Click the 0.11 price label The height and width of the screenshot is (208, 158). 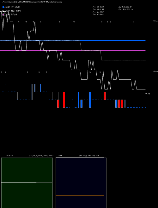(148, 94)
